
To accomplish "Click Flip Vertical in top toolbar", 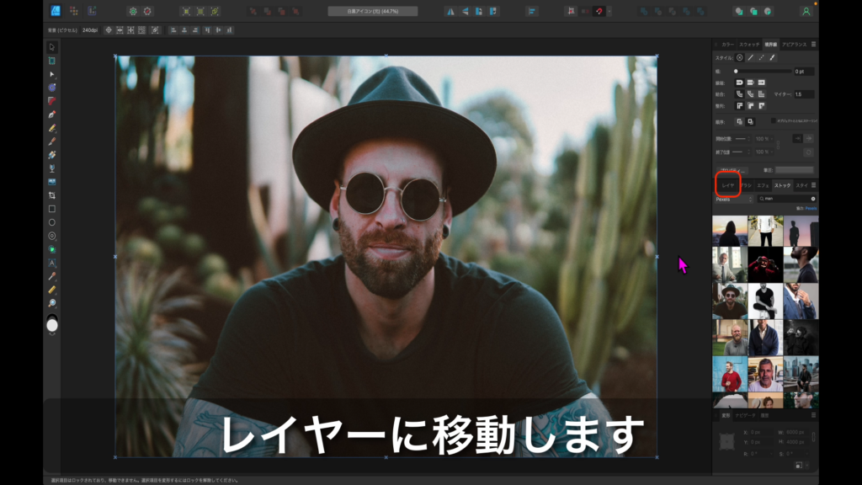I will point(465,11).
